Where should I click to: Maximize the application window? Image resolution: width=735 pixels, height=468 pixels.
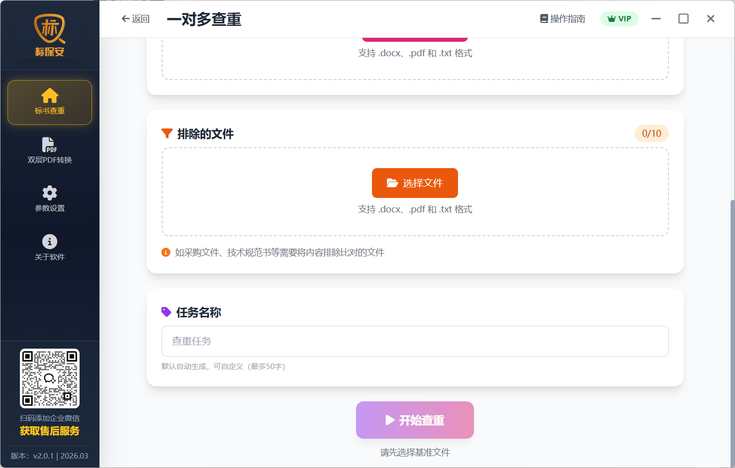coord(683,19)
